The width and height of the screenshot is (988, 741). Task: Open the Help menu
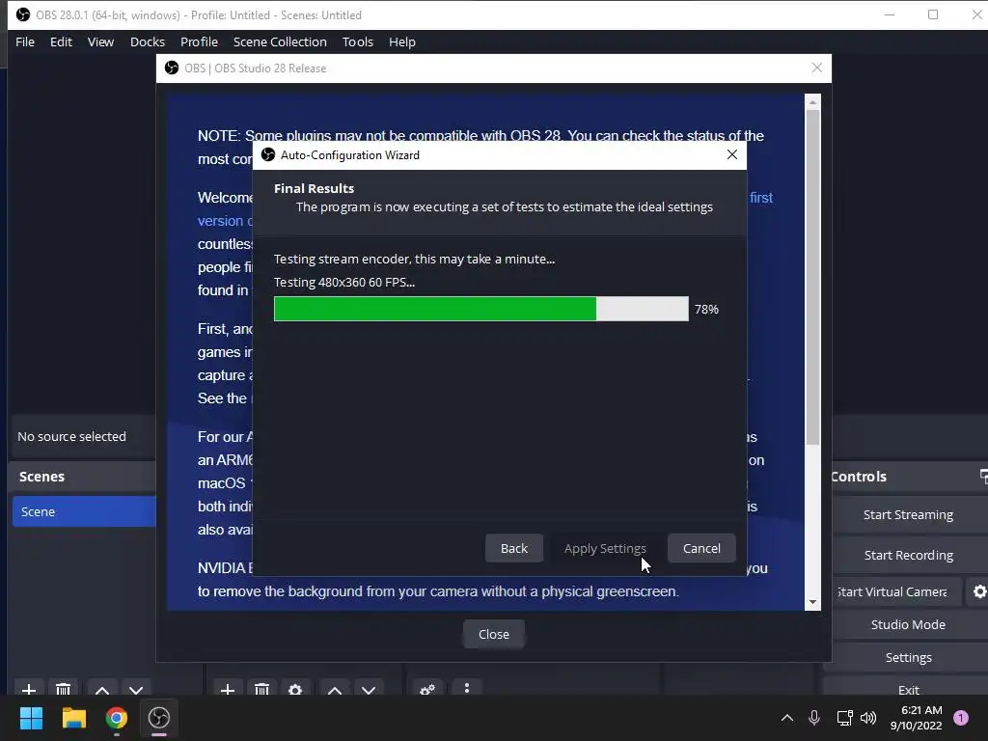[x=402, y=41]
